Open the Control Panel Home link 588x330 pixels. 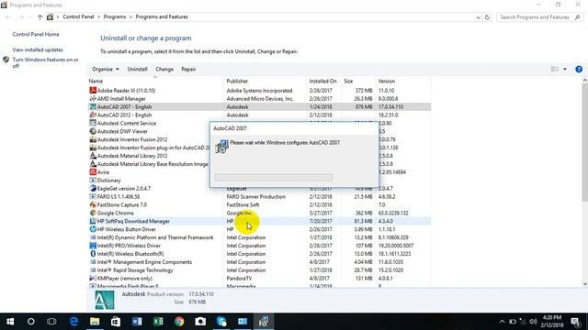click(36, 35)
